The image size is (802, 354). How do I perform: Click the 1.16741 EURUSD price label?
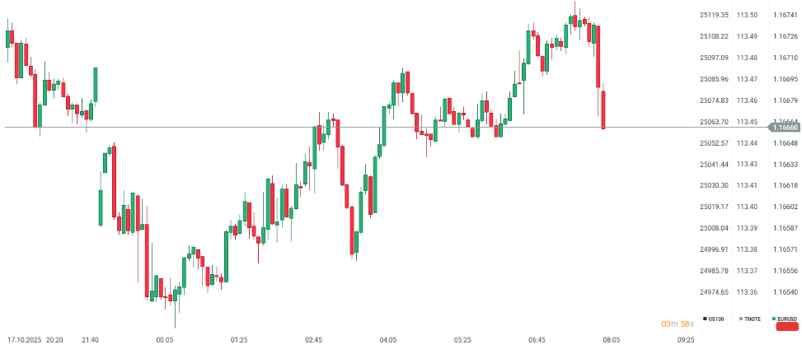785,15
